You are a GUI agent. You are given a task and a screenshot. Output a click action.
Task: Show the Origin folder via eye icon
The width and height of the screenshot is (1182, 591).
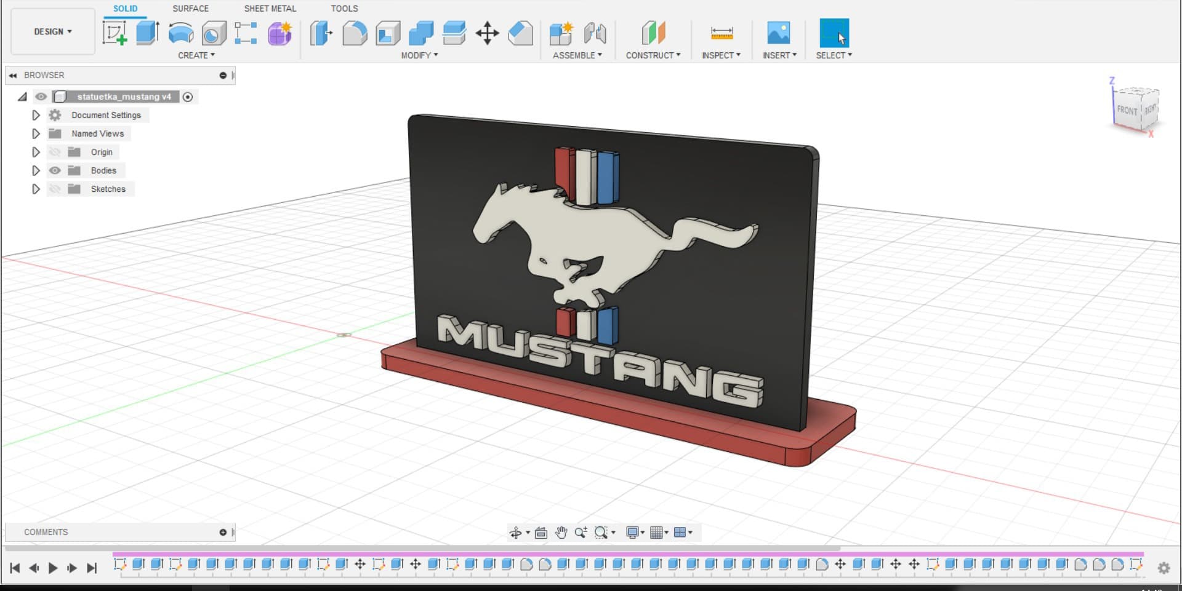pyautogui.click(x=55, y=152)
